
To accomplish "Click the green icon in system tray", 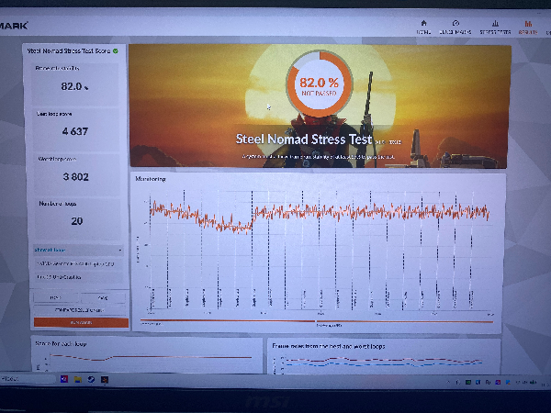I will pyautogui.click(x=468, y=382).
